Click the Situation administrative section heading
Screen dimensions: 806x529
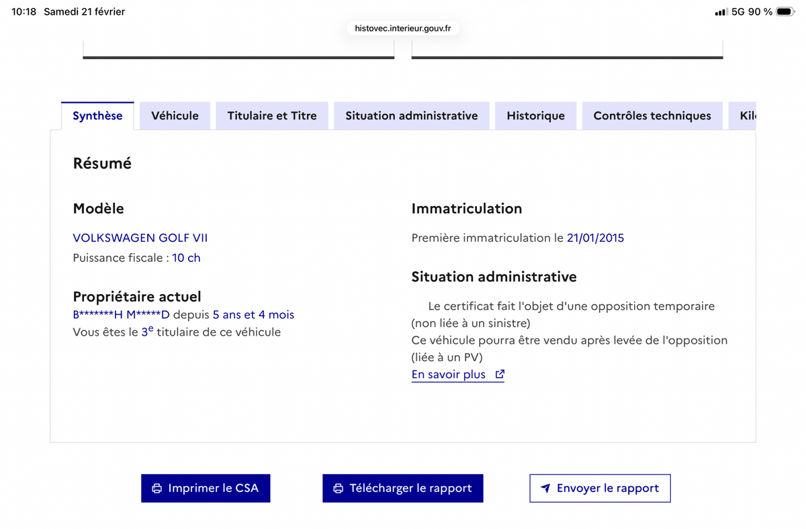494,277
